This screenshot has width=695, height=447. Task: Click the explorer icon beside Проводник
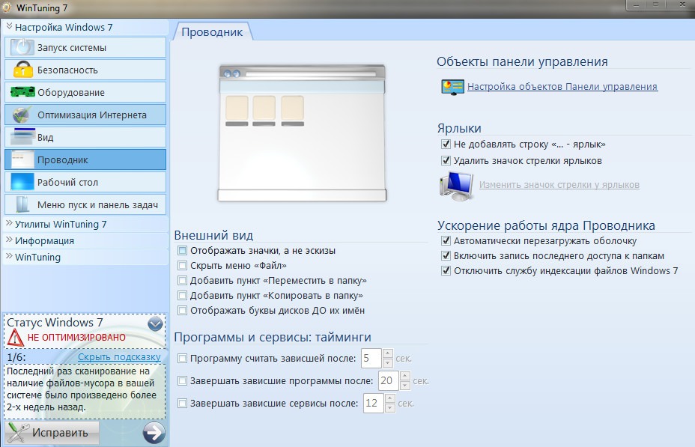click(22, 159)
